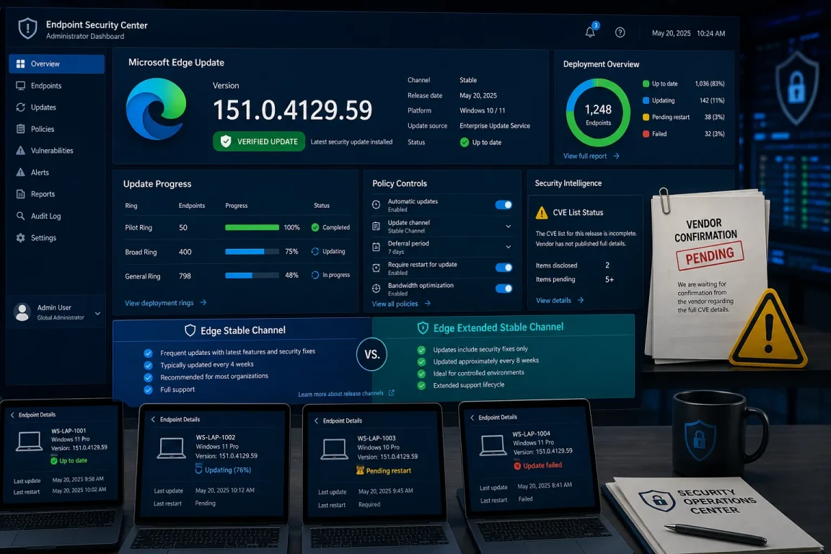The image size is (831, 554).
Task: Go back from WS-LAP-1004 Endpoint Details
Action: click(x=472, y=417)
